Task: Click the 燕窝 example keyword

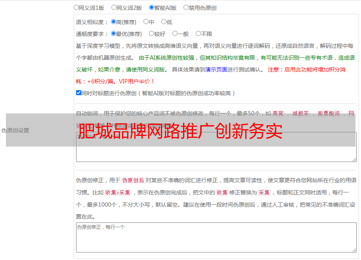Action: pos(278,113)
